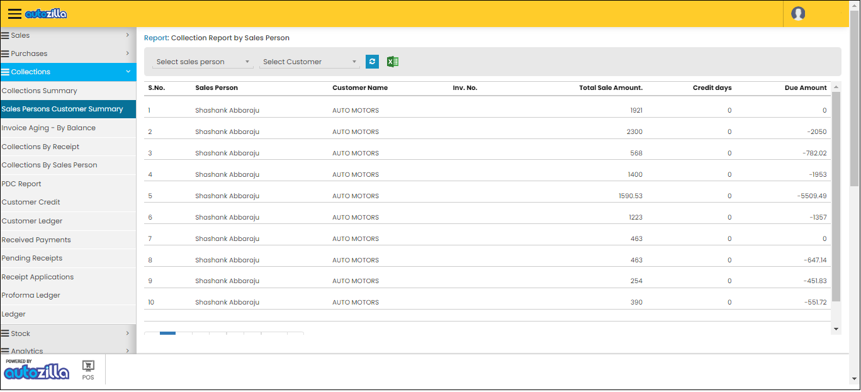Click the due amount -451.83
The height and width of the screenshot is (392, 861).
click(816, 281)
